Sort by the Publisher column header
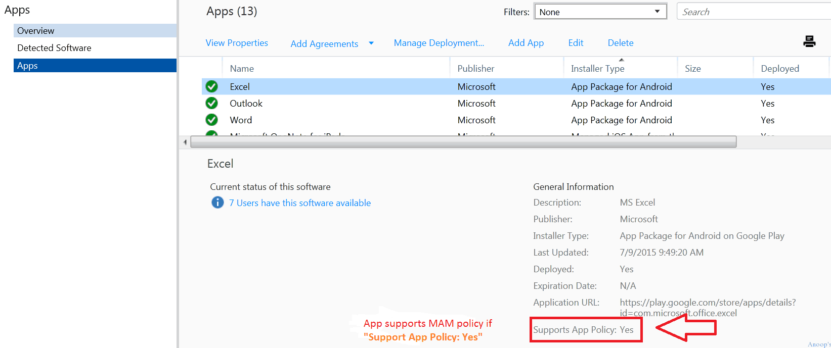The height and width of the screenshot is (348, 831). pyautogui.click(x=476, y=69)
